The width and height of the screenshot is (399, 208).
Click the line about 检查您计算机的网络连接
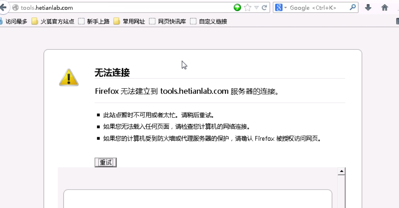click(x=177, y=127)
